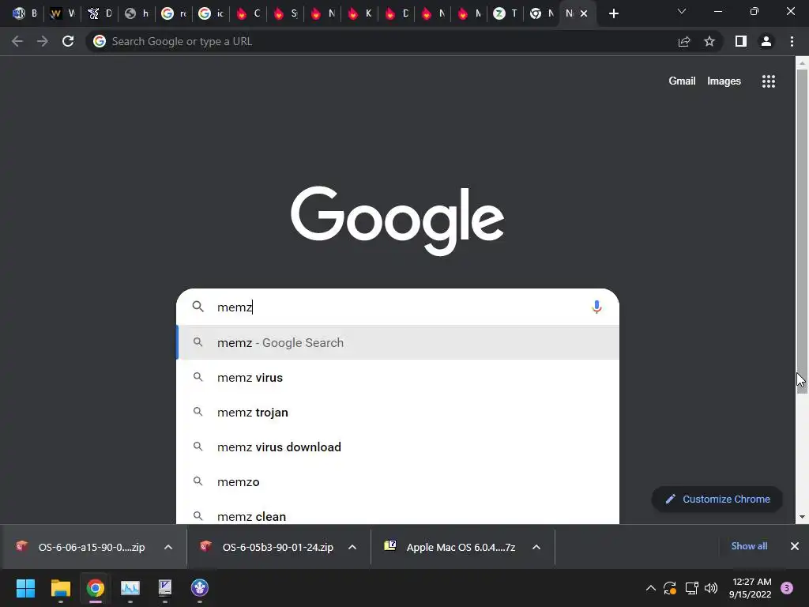
Task: Open the Google apps grid
Action: coord(769,81)
